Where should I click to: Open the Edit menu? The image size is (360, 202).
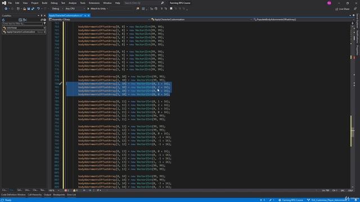(x=17, y=3)
